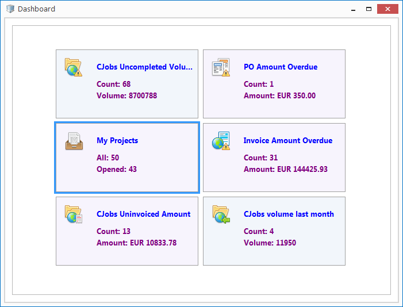The image size is (403, 307).
Task: Click the My Projects inbox tray icon
Action: click(74, 141)
